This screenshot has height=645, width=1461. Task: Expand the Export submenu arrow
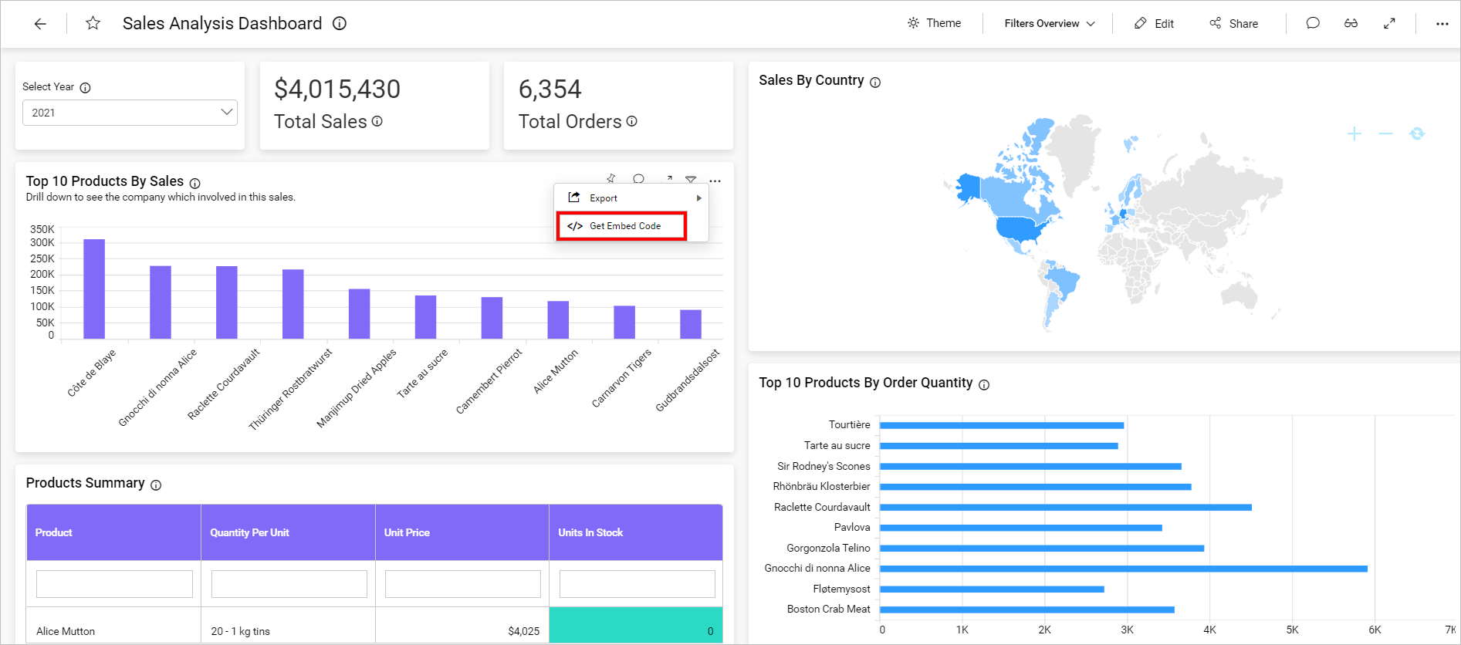point(698,198)
